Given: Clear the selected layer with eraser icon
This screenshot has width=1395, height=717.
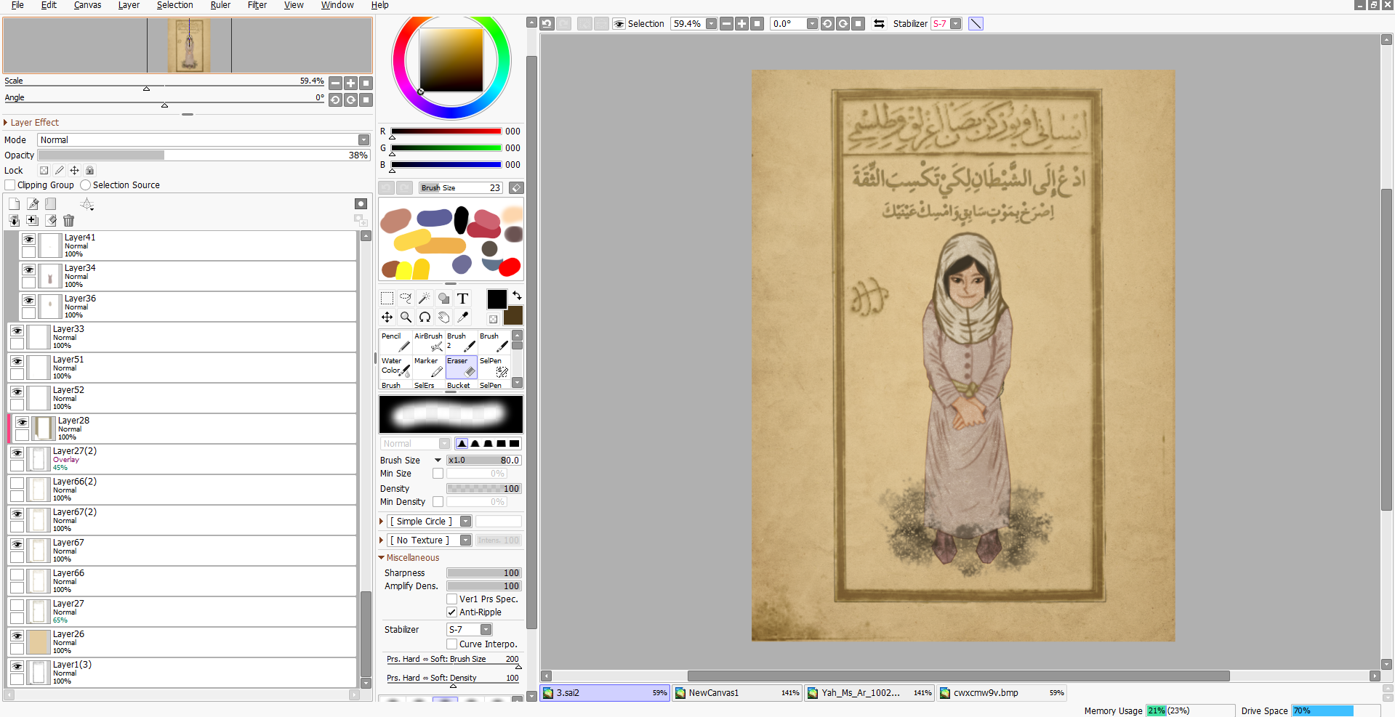Looking at the screenshot, I should [51, 220].
